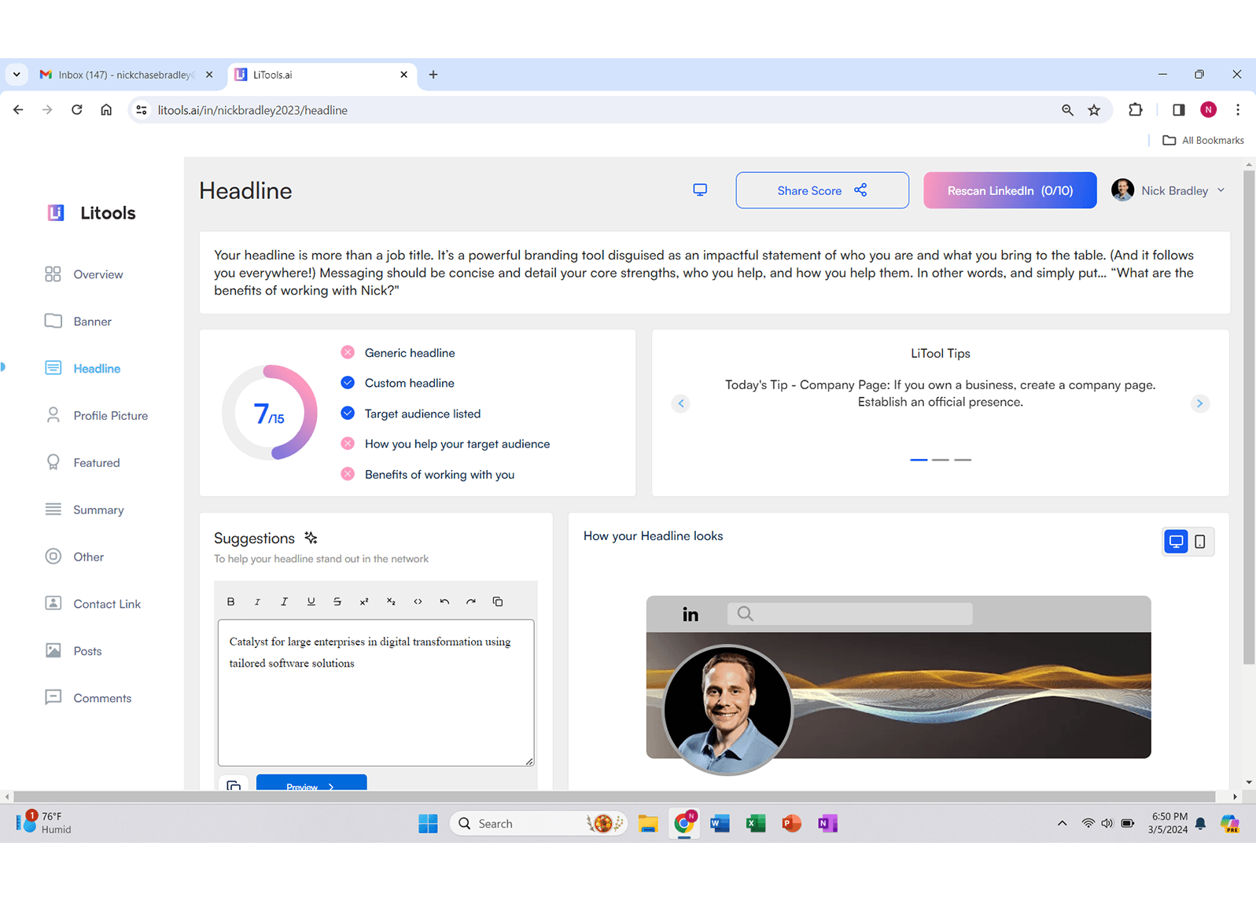Open the Banner section
The height and width of the screenshot is (901, 1256).
[78, 322]
